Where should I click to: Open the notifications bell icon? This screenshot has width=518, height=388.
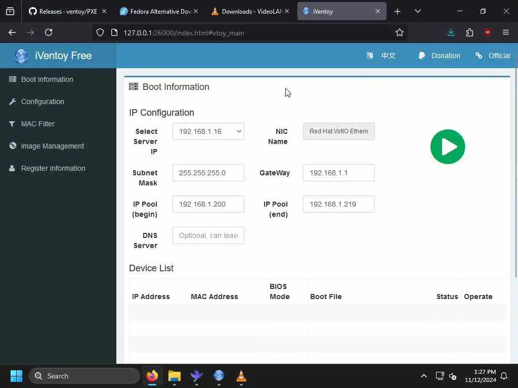[504, 376]
